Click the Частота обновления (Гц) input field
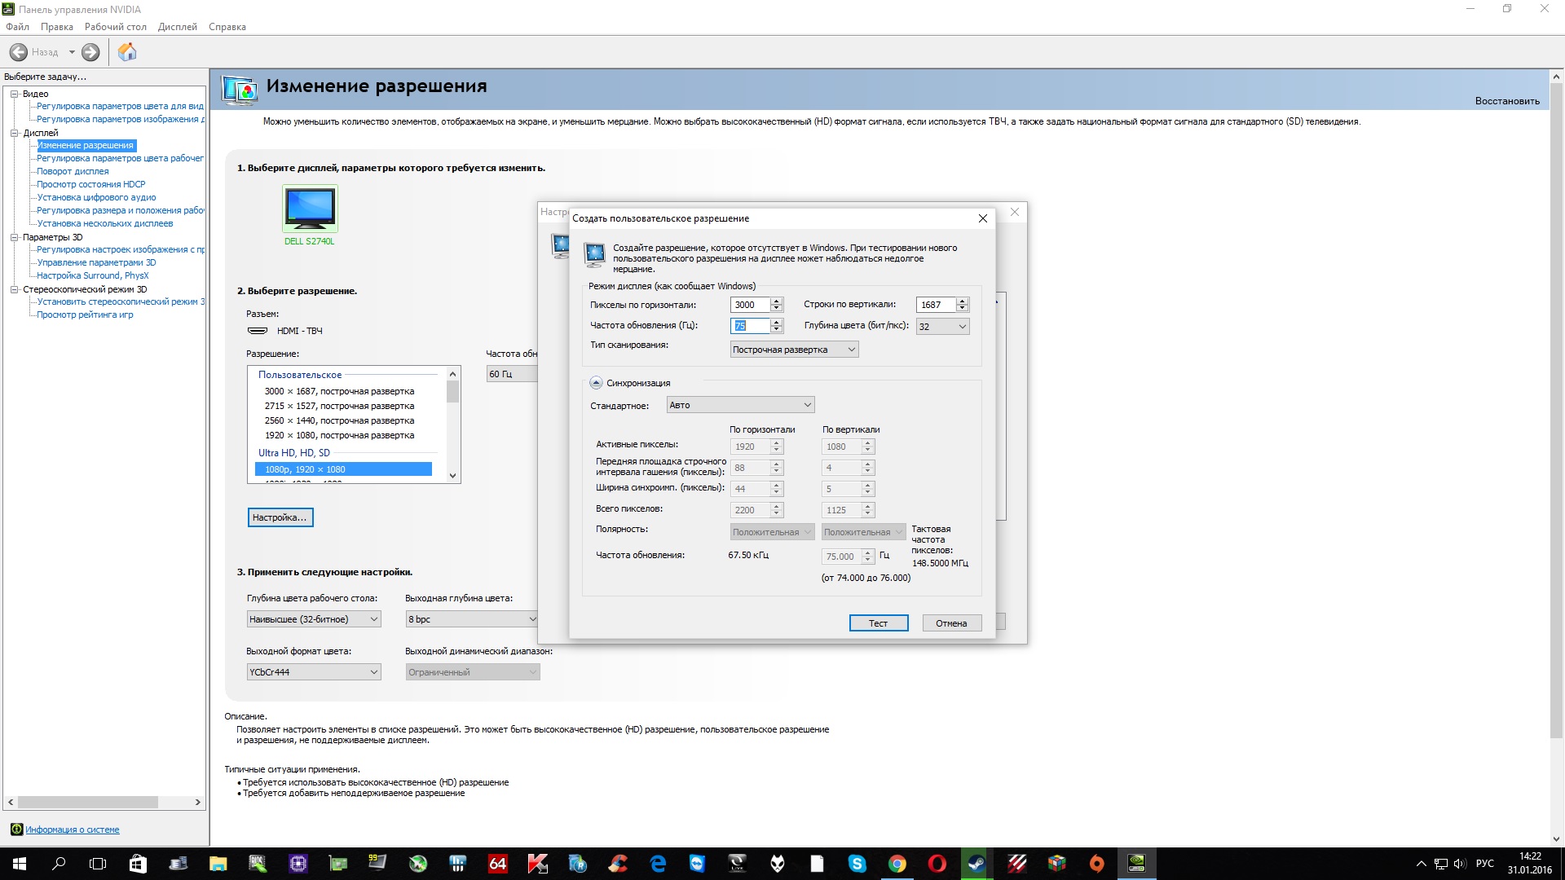 point(749,326)
